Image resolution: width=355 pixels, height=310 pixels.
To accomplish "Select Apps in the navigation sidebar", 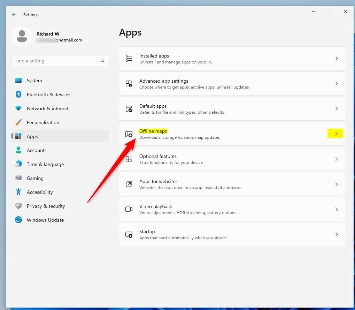I will pyautogui.click(x=32, y=136).
